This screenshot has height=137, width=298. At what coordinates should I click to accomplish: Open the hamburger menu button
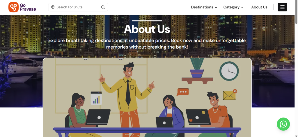click(282, 7)
